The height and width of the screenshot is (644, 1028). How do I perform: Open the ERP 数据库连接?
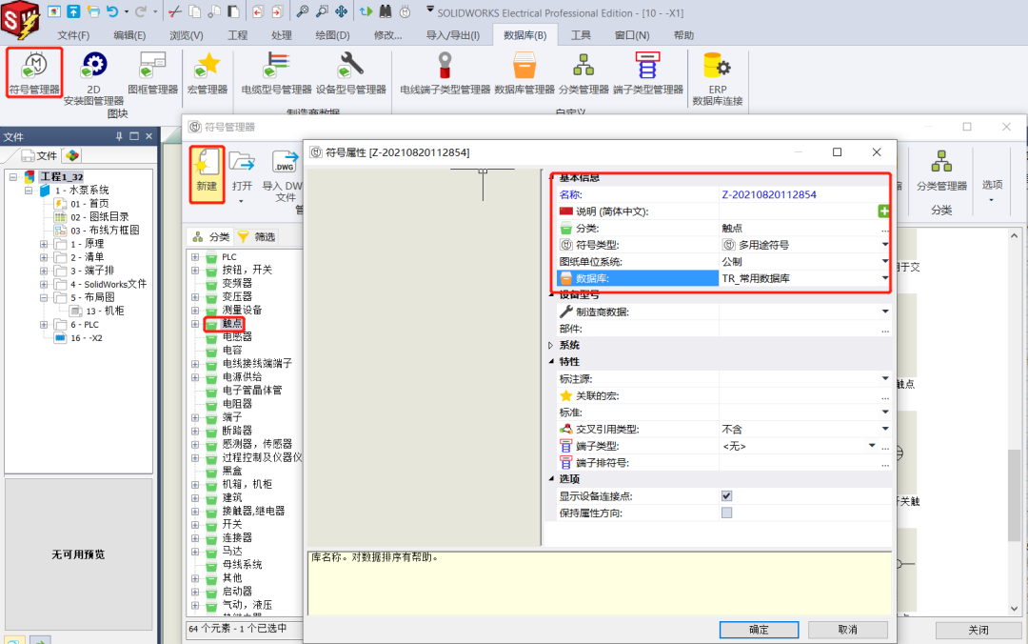pyautogui.click(x=718, y=79)
